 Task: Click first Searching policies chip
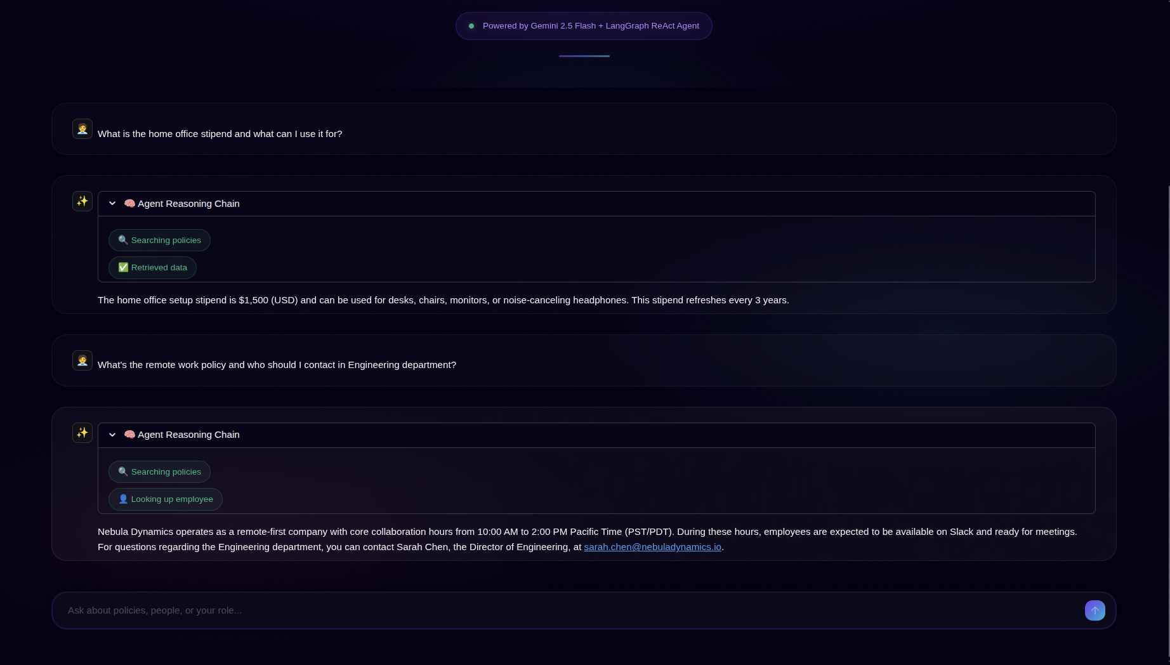coord(159,240)
